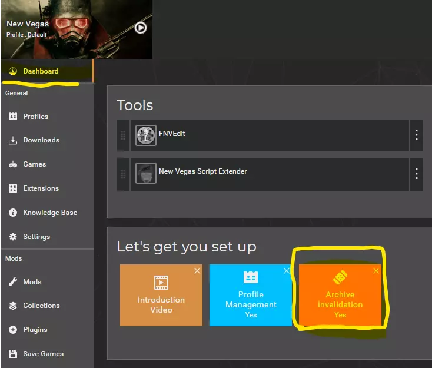This screenshot has height=368, width=432.
Task: Open the Introduction Video tile
Action: click(x=161, y=295)
